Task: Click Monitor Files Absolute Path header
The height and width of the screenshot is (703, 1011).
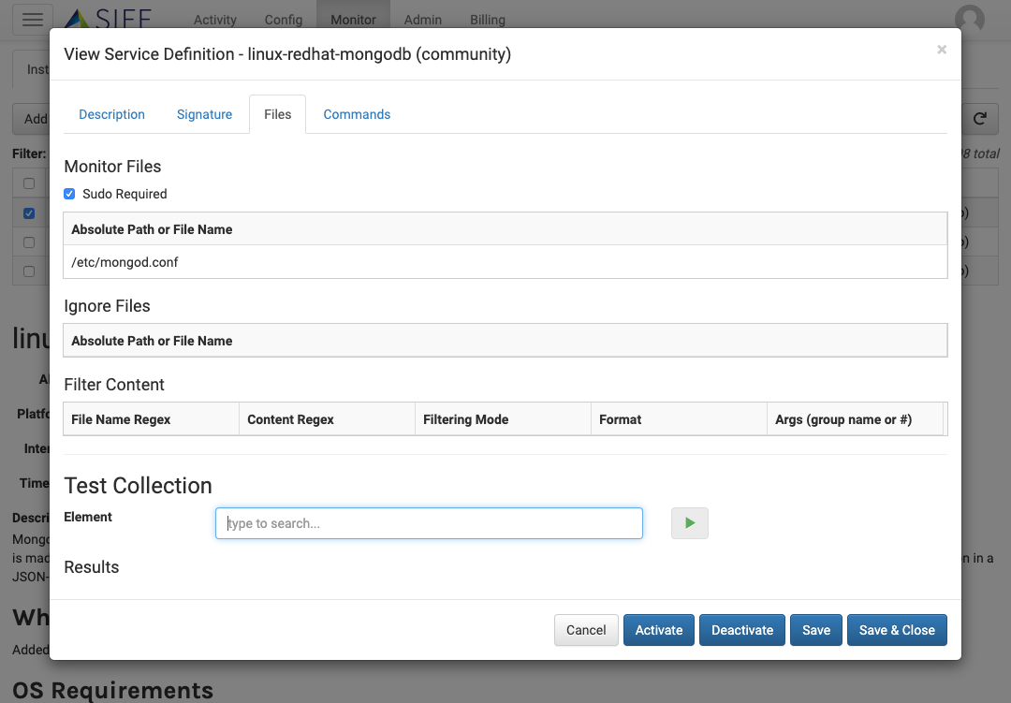Action: (505, 229)
